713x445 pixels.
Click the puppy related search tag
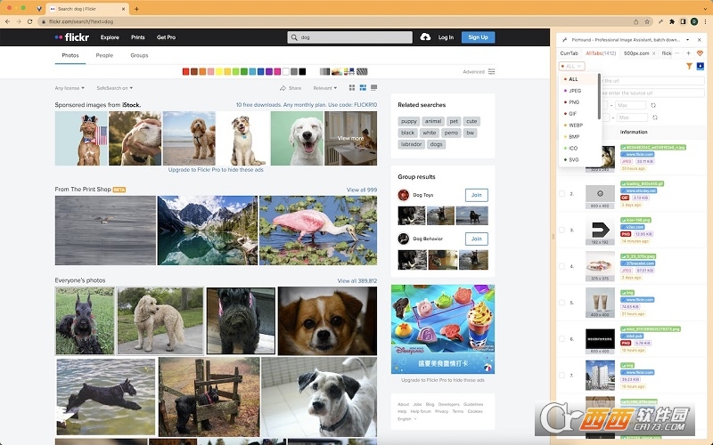[x=409, y=121]
